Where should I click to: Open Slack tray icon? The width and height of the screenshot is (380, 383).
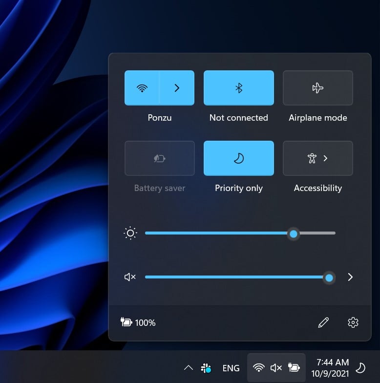point(206,368)
